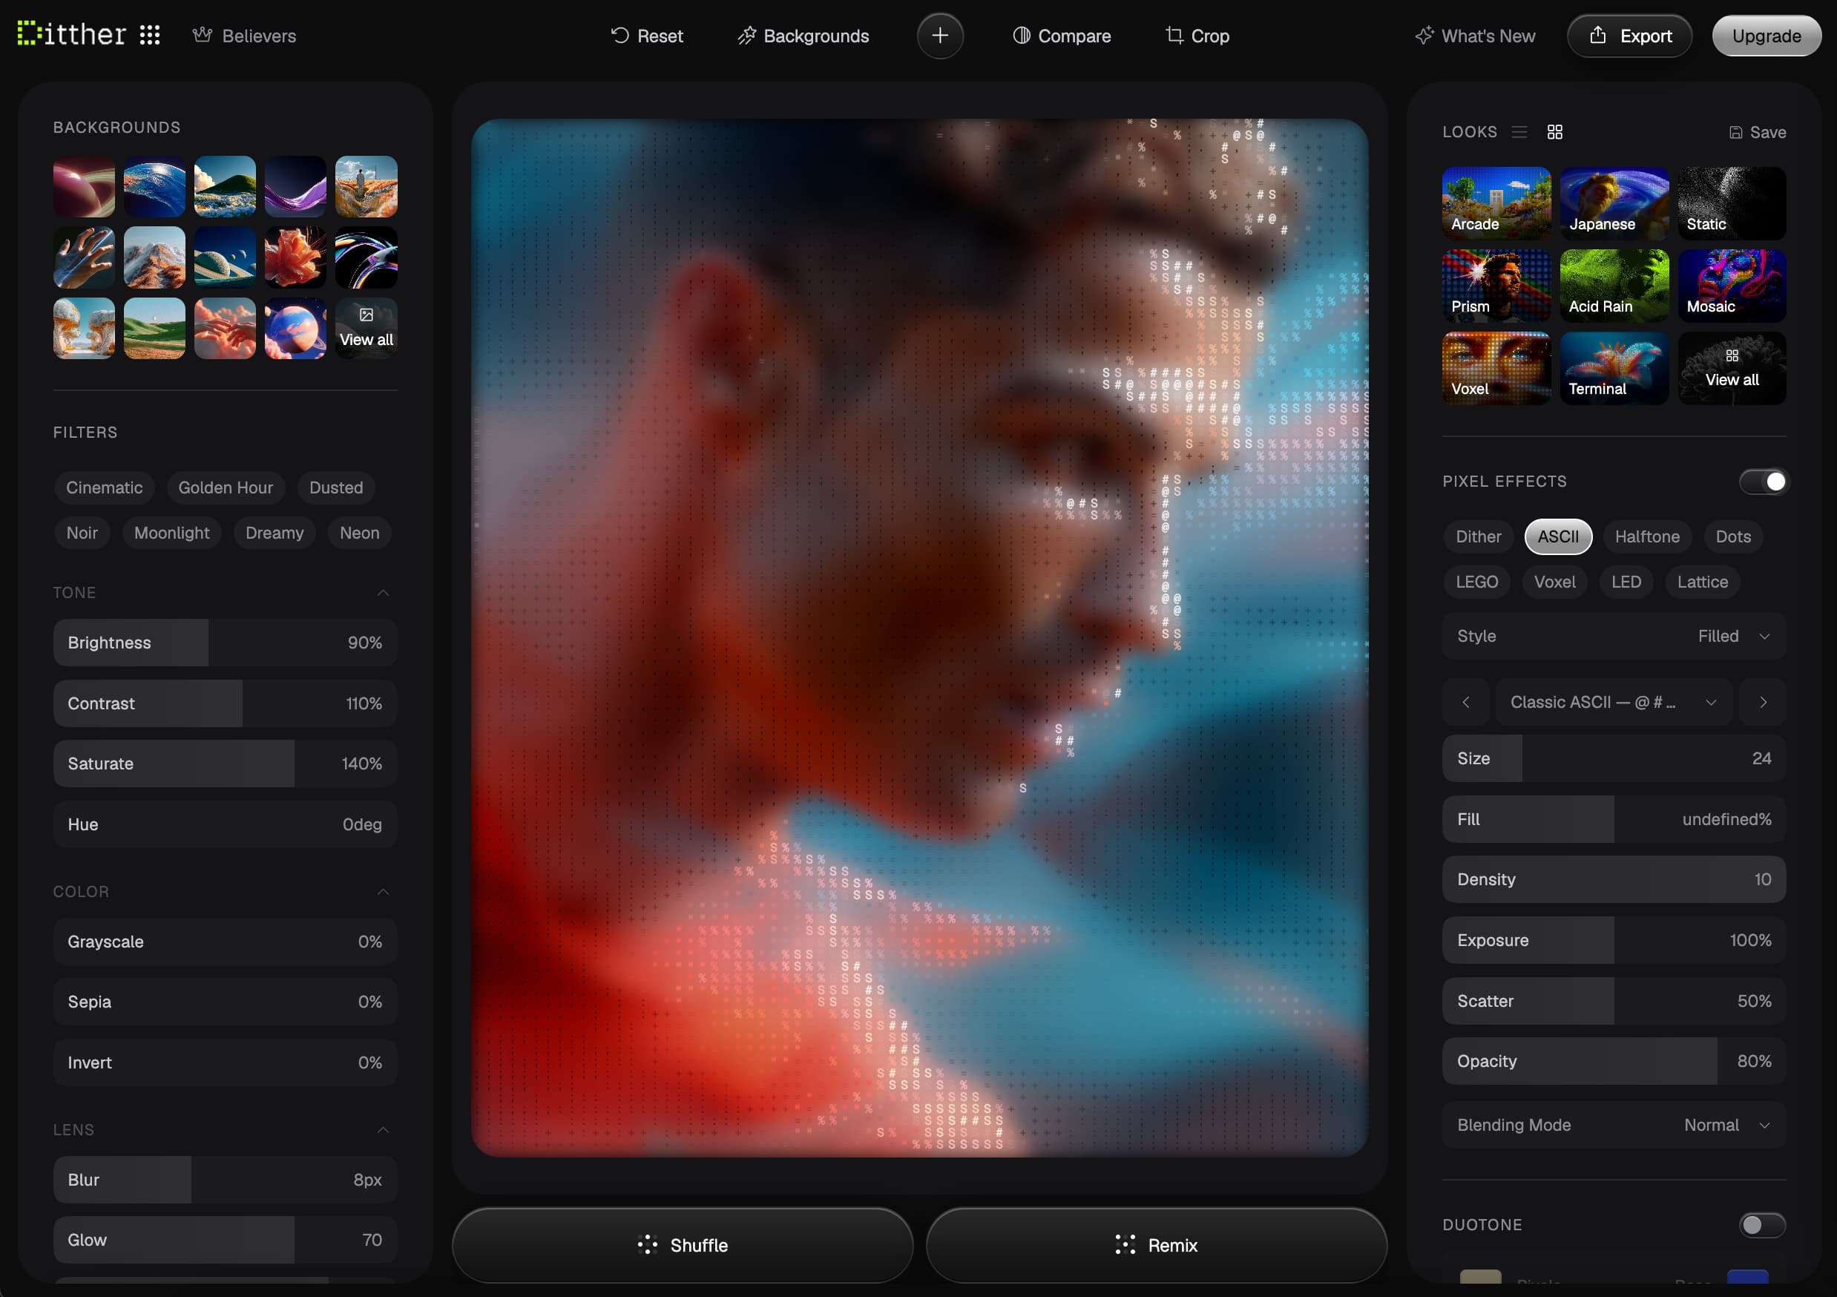Open the Classic ASCII character set dropdown

[x=1614, y=702]
